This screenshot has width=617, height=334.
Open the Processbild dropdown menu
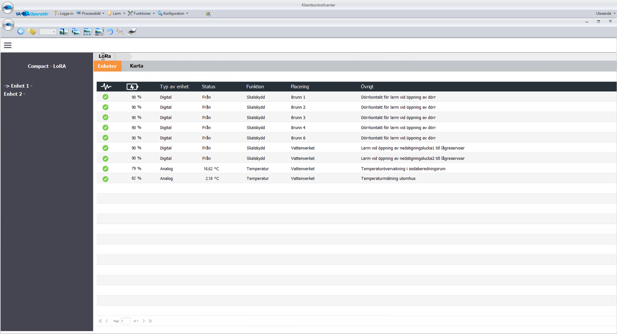click(x=91, y=13)
